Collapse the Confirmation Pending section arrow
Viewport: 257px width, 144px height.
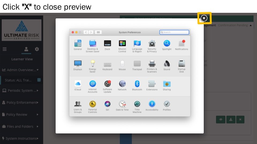[x=251, y=25]
